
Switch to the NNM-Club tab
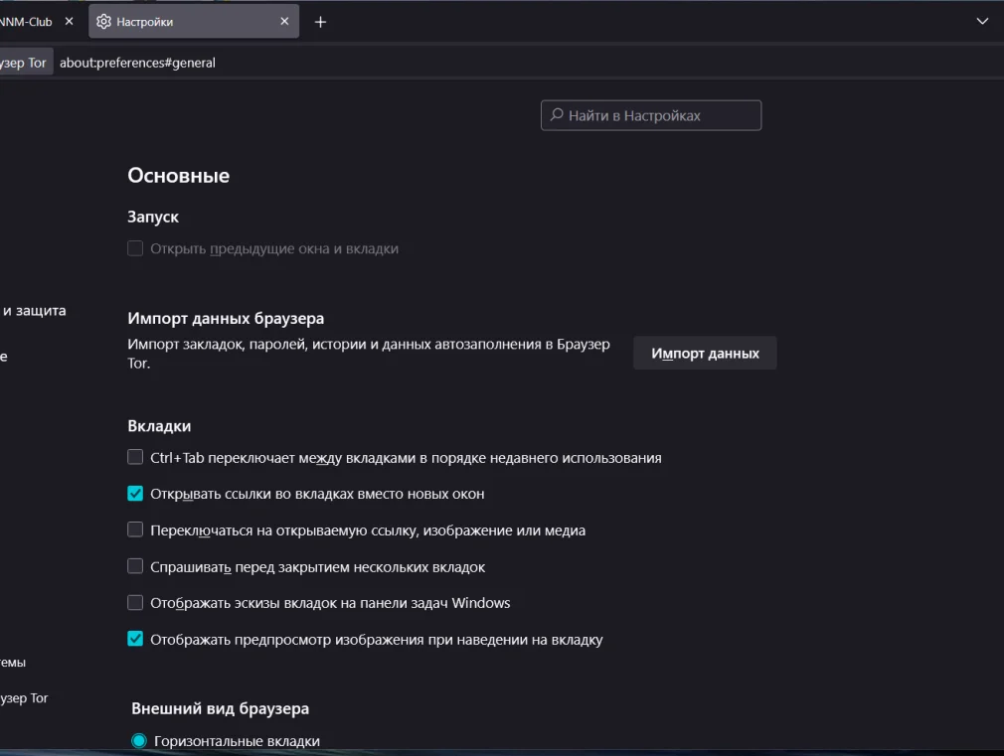[x=27, y=21]
